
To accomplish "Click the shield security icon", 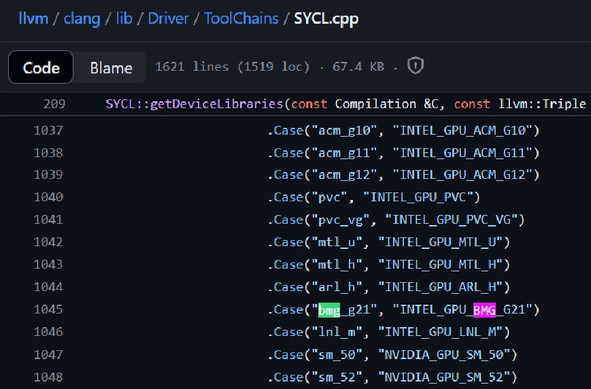I will point(416,65).
